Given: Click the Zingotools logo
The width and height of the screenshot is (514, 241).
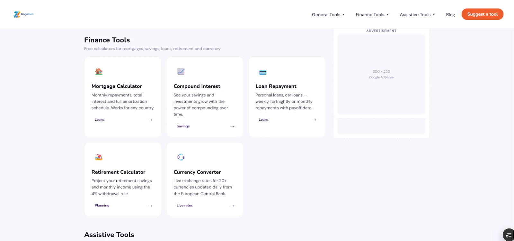Looking at the screenshot, I should 24,14.
